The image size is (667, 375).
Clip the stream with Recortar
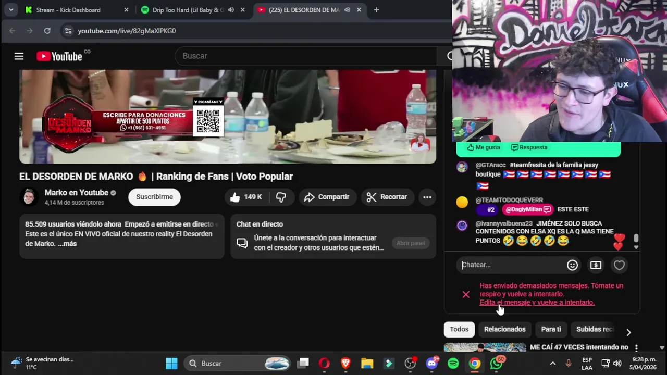point(387,197)
